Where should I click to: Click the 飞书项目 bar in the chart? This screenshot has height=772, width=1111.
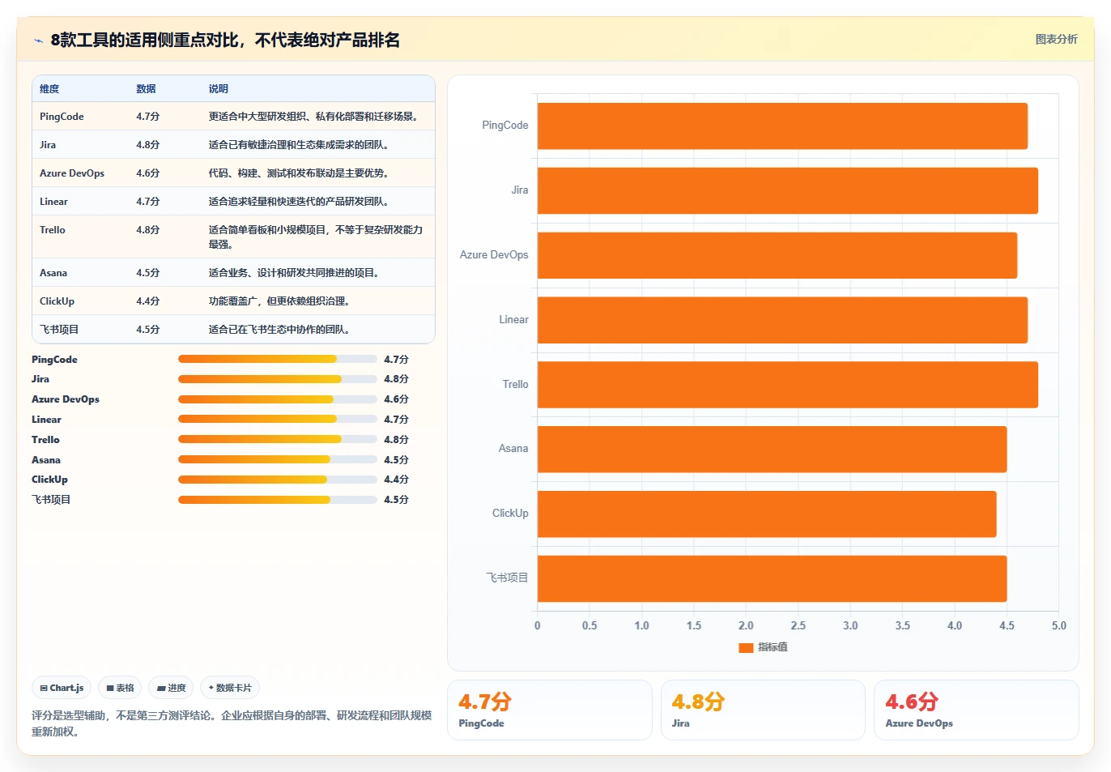pyautogui.click(x=772, y=578)
